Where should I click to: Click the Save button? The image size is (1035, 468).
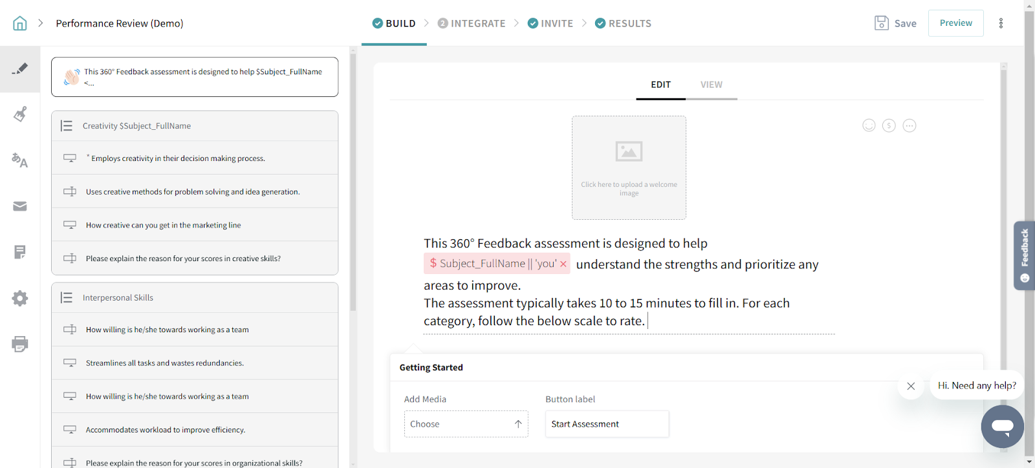(x=895, y=23)
